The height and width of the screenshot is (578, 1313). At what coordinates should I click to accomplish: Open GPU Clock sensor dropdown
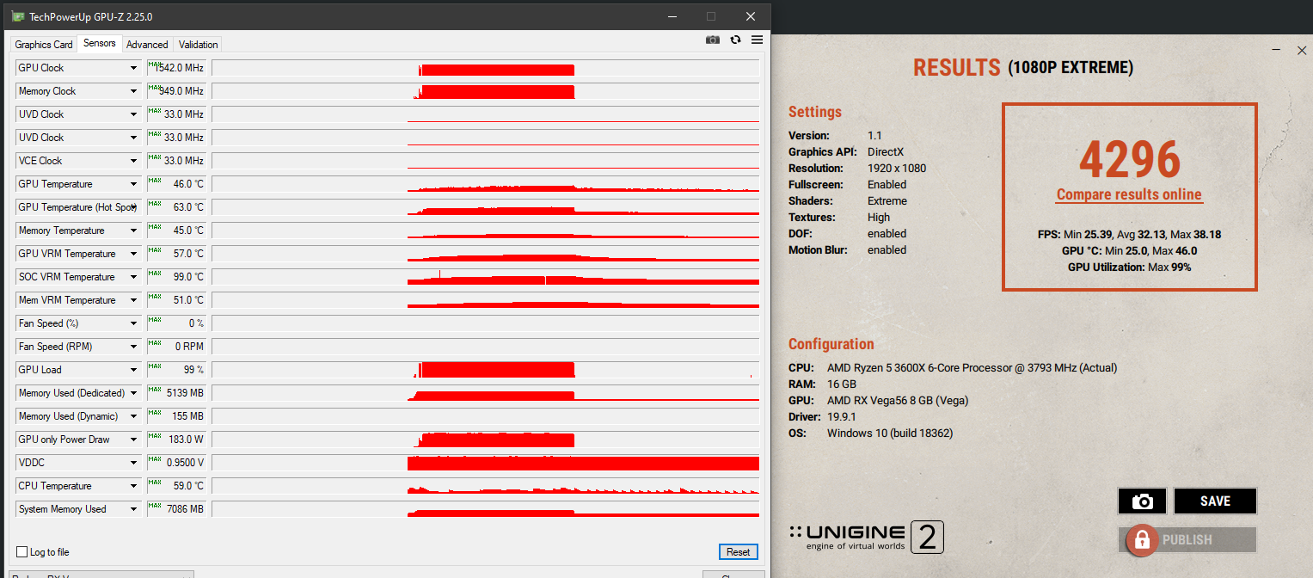(134, 68)
